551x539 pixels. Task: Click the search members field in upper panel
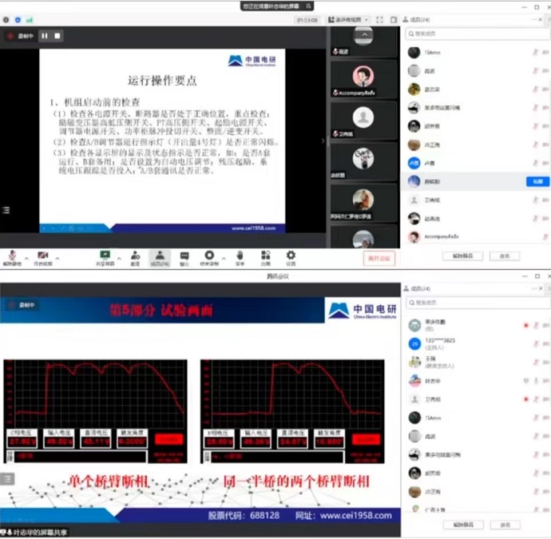pos(476,34)
